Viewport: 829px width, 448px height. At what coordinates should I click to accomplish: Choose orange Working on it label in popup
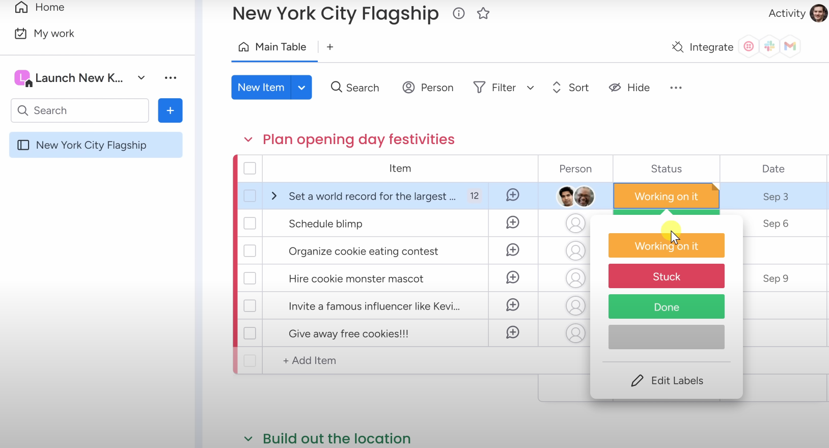point(666,245)
